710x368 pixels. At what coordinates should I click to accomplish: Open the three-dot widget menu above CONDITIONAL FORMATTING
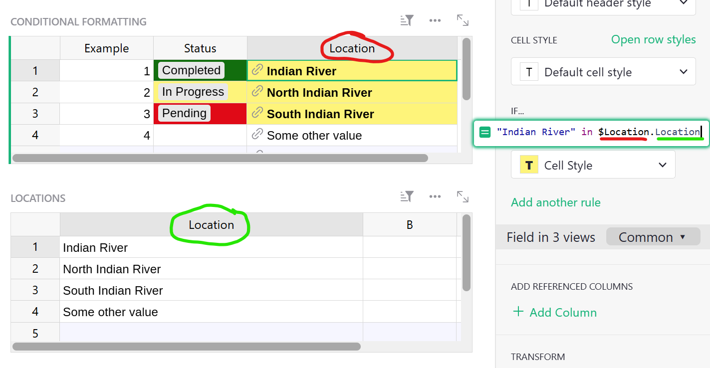(435, 20)
